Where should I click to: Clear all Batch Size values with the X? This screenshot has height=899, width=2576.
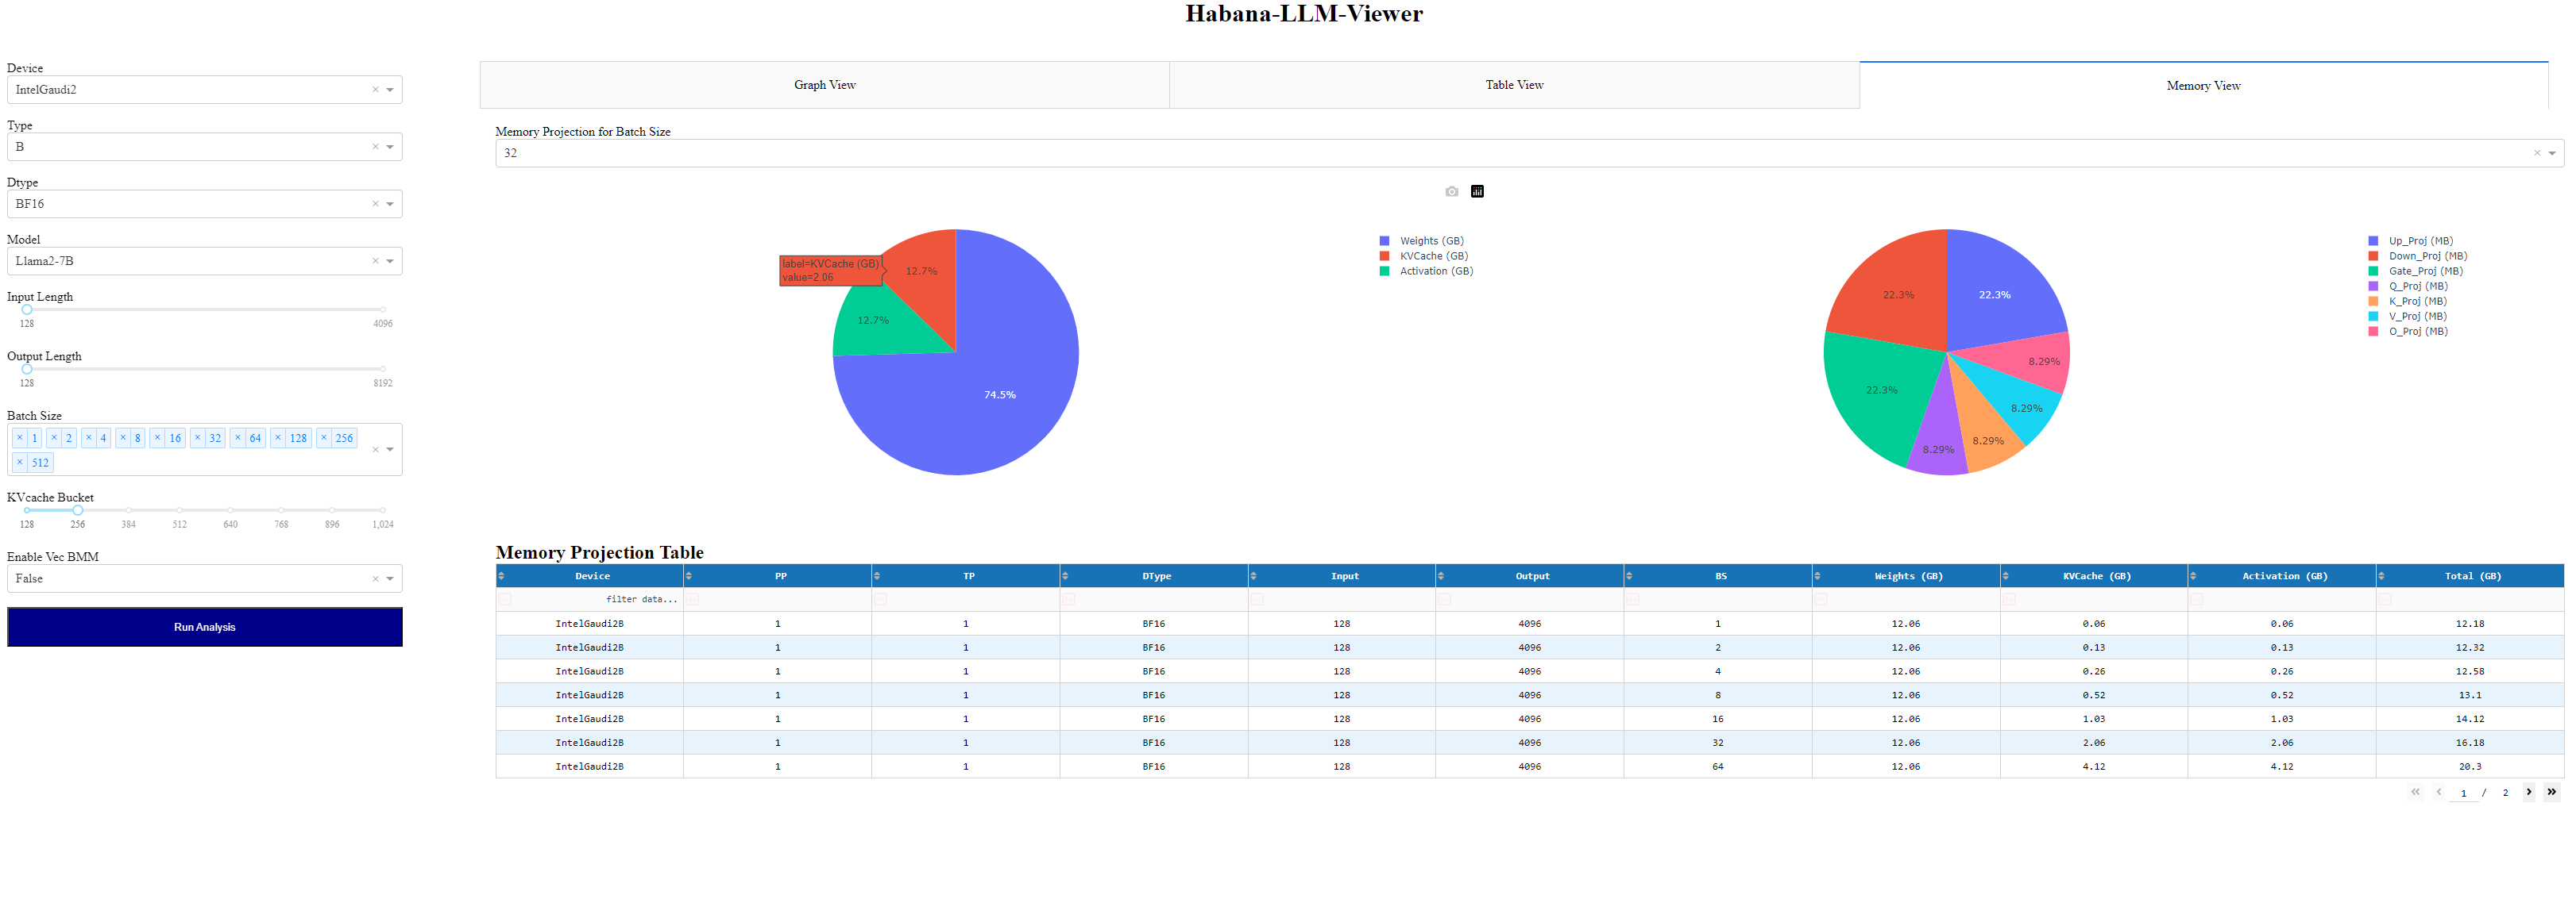(x=375, y=451)
